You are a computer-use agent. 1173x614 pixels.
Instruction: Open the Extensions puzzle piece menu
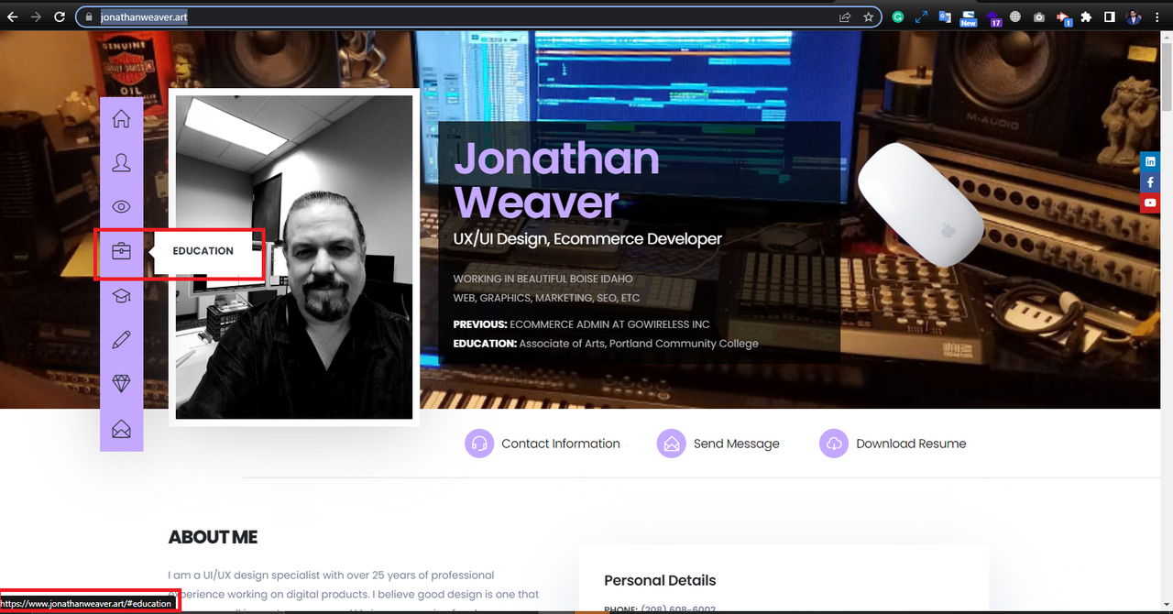1086,16
